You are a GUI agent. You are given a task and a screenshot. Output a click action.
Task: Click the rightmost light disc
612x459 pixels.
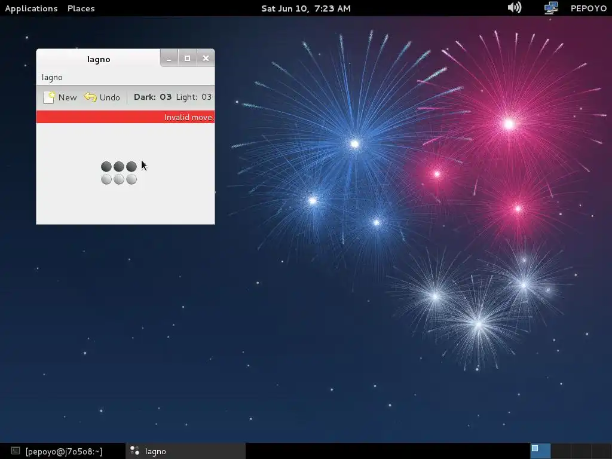click(131, 179)
